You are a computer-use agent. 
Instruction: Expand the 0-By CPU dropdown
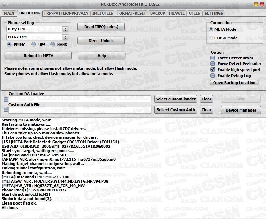click(65, 29)
